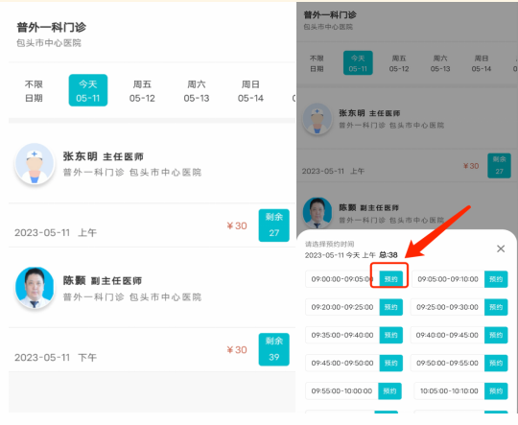Image resolution: width=518 pixels, height=425 pixels.
Task: Open 陈颢 photo in dimmed right panel
Action: 318,213
